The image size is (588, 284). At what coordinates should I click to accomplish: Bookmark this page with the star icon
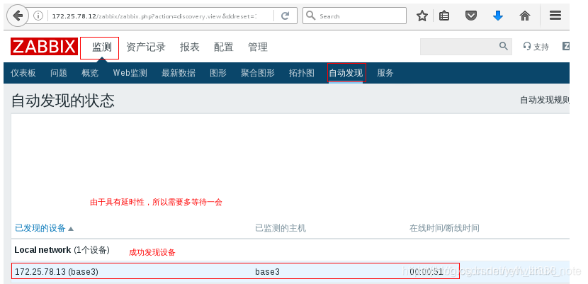click(422, 16)
